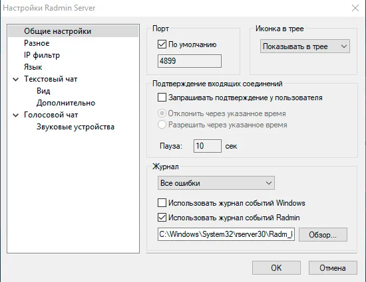366x282 pixels.
Task: Open the Все ошибки log level dropdown
Action: pyautogui.click(x=216, y=183)
